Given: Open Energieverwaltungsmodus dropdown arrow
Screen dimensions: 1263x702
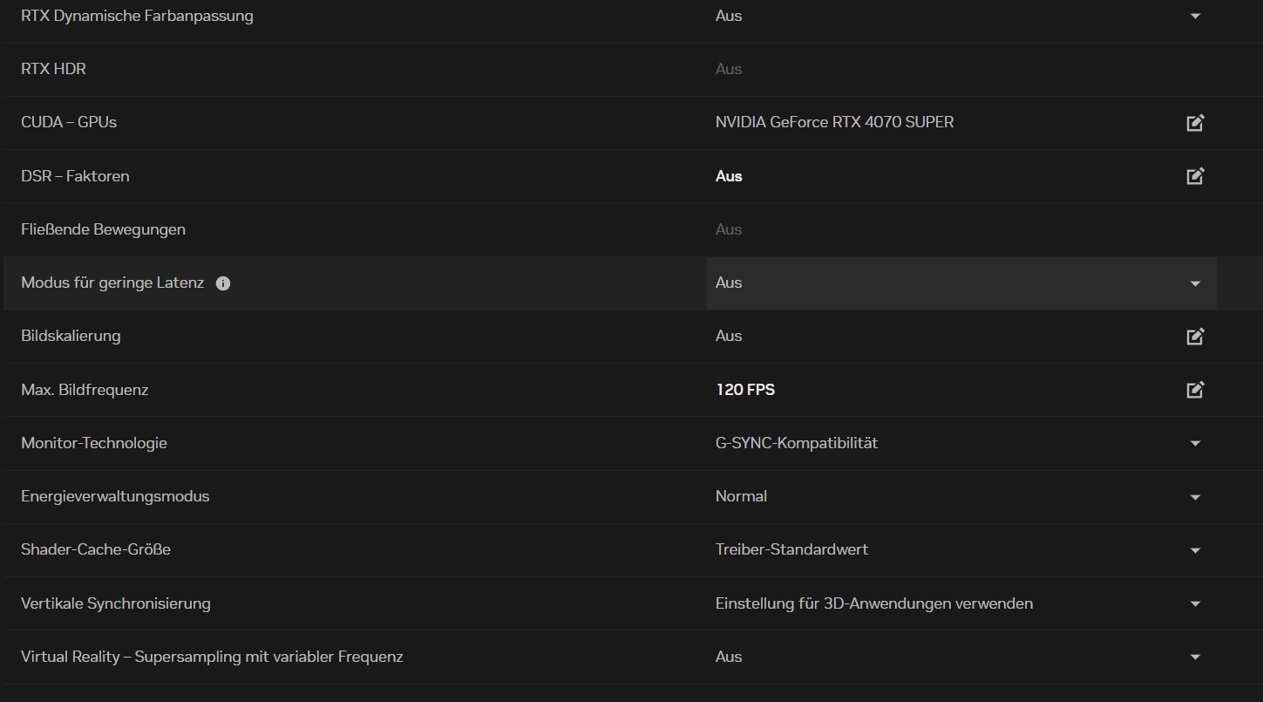Looking at the screenshot, I should (x=1195, y=497).
